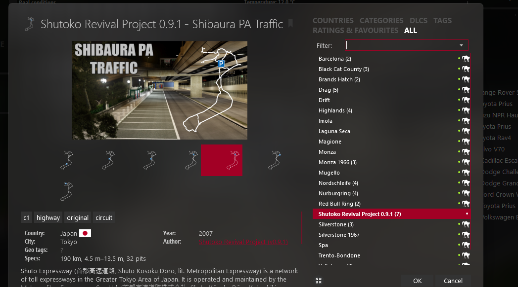Click the Kunos icon in Nurburgring row
Image resolution: width=518 pixels, height=287 pixels.
pyautogui.click(x=466, y=193)
